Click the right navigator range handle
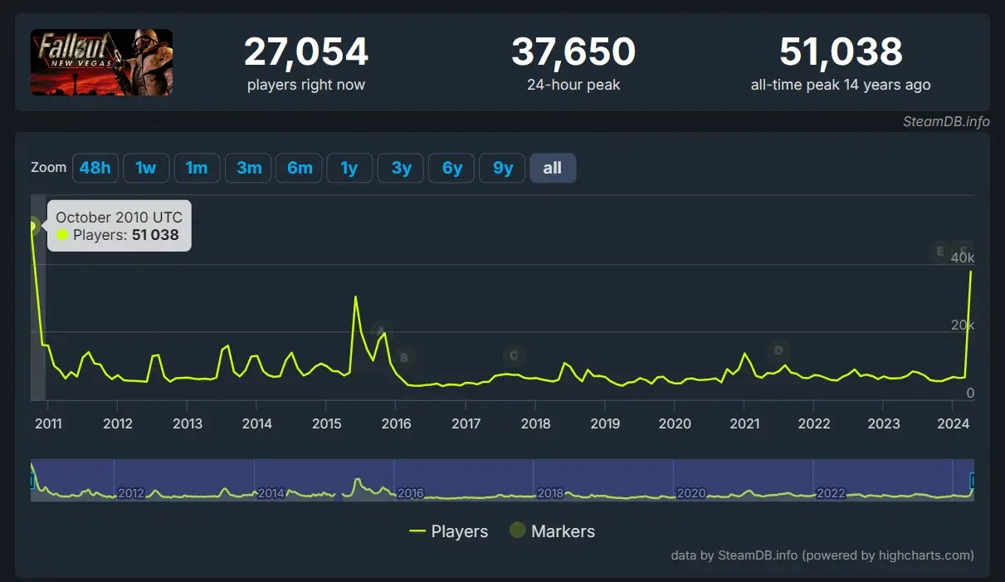This screenshot has width=1005, height=582. pyautogui.click(x=973, y=480)
